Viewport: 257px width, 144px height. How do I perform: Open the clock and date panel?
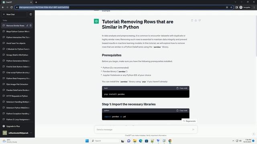click(x=247, y=141)
